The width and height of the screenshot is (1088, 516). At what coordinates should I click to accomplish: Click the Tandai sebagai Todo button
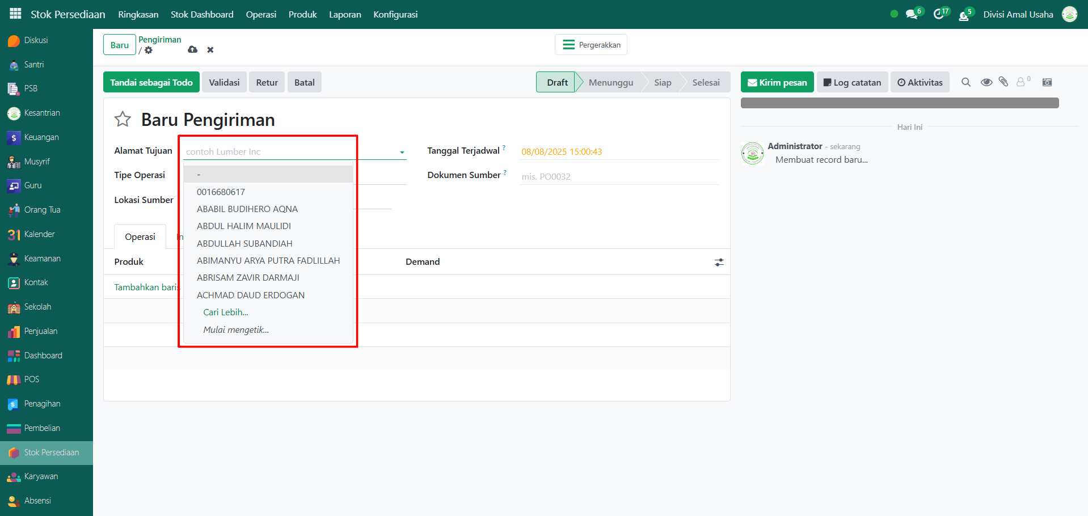coord(151,82)
